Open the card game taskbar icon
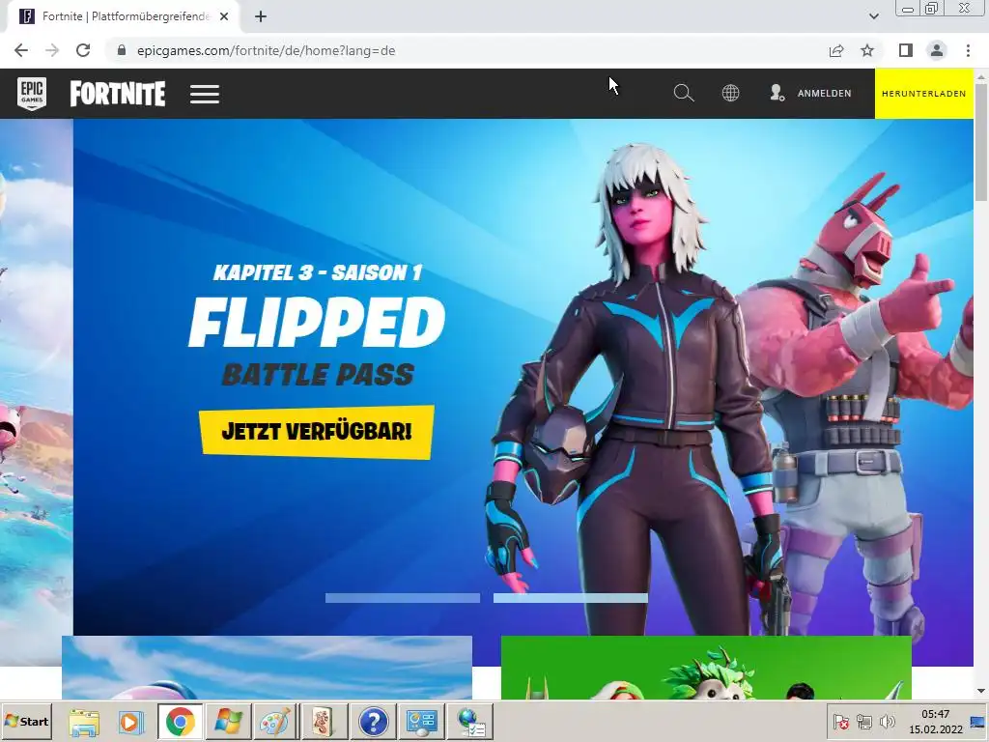This screenshot has height=742, width=989. 325,722
